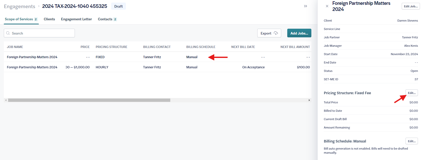Click the engagement title 2024 TAX-2024-1040 455325

click(x=75, y=6)
